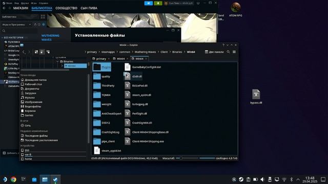Screen dimensions: 328x184
Task: Open СООБЩЕСТВО tab in Steam
Action: click(x=66, y=8)
